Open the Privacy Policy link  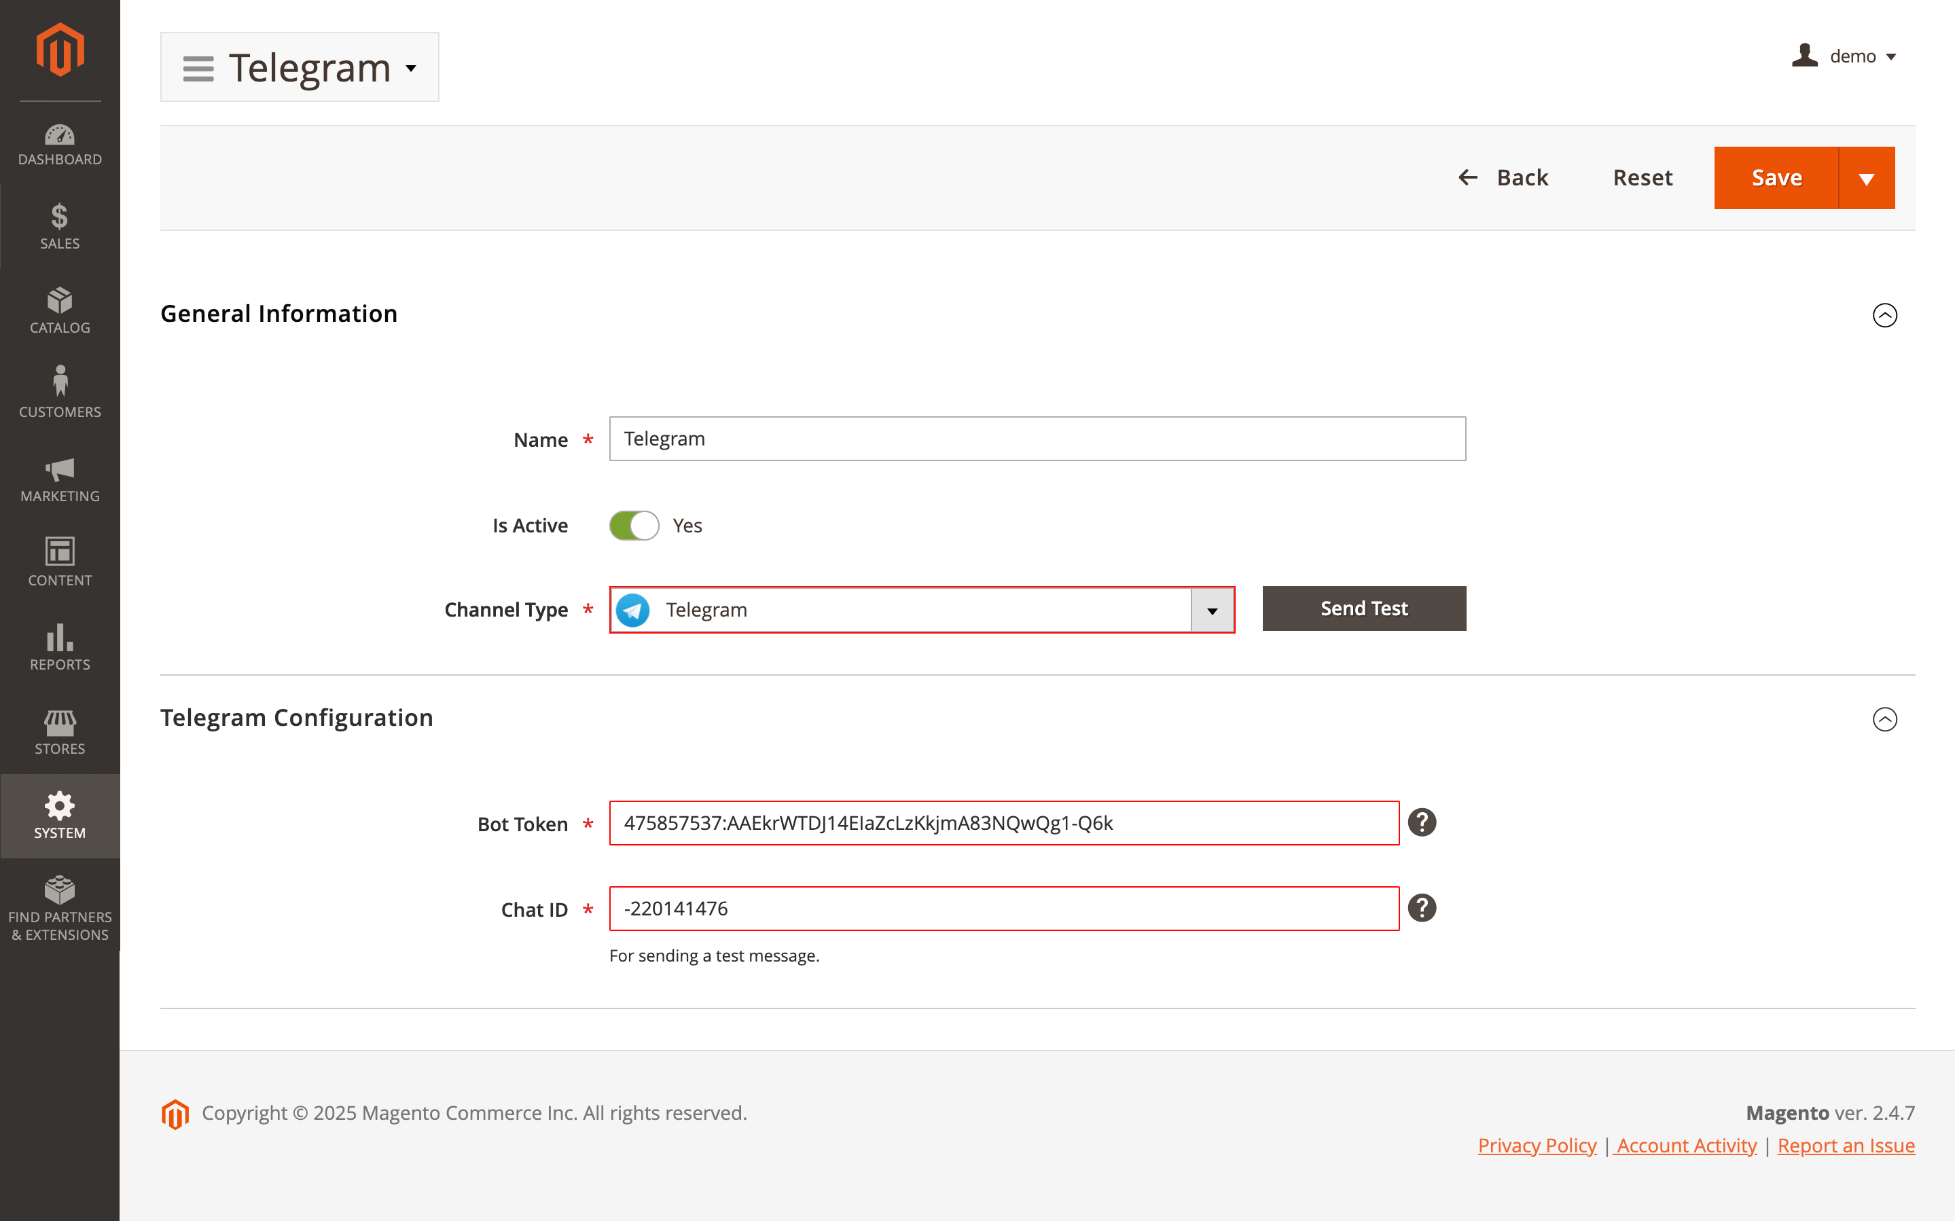(1536, 1145)
